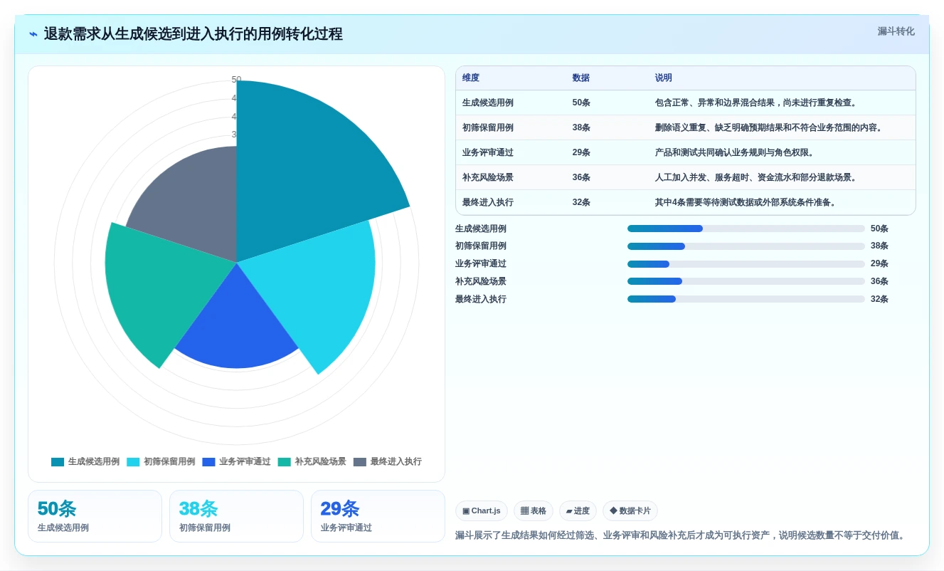This screenshot has width=944, height=571.
Task: Click table value 29条
Action: (581, 152)
